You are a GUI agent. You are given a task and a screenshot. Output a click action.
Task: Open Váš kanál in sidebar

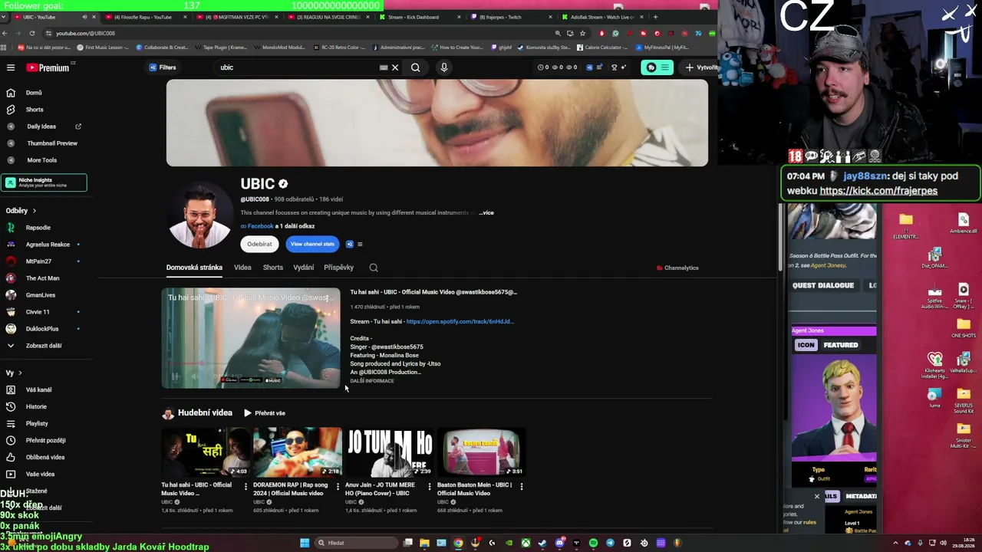click(38, 390)
